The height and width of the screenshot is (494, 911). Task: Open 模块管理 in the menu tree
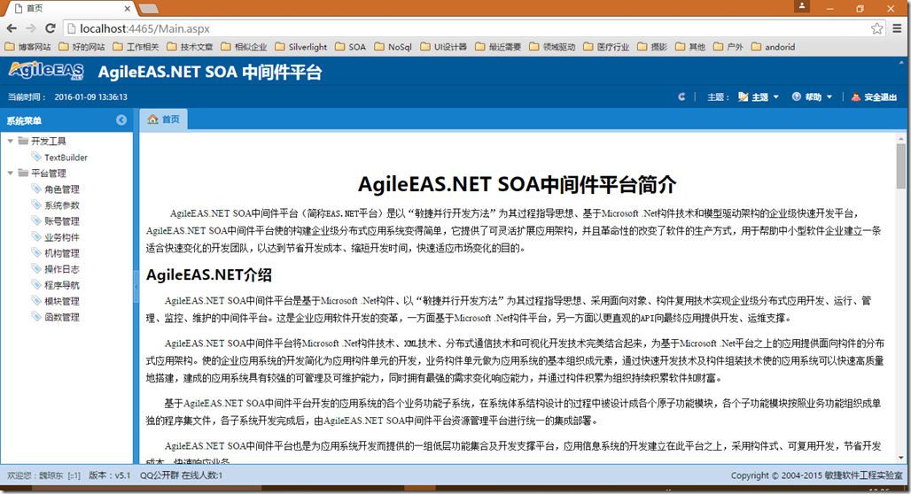coord(61,301)
